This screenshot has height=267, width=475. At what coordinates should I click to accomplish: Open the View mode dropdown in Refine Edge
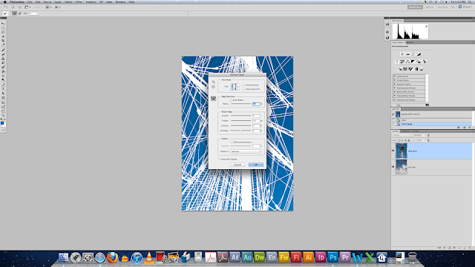coord(235,87)
